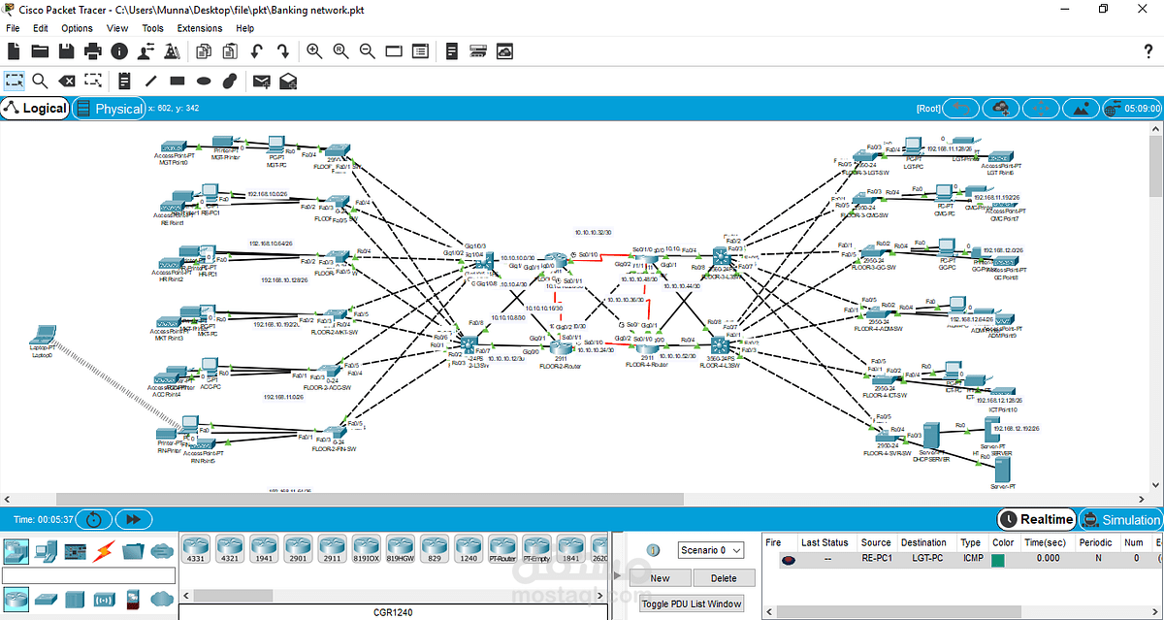The width and height of the screenshot is (1164, 620).
Task: Reset zoom with the R magnifier
Action: coord(340,50)
